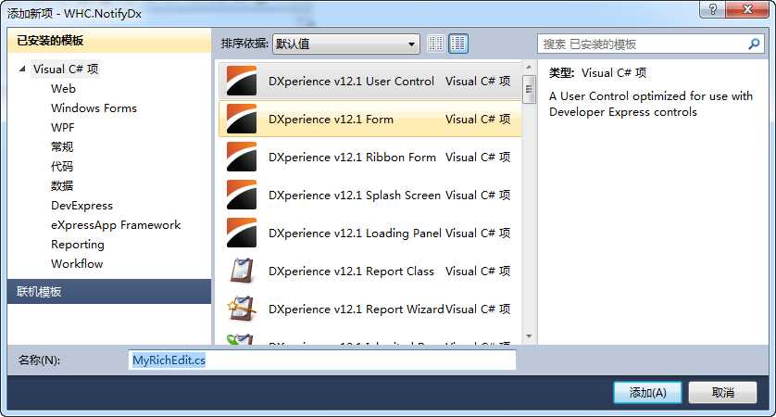Switch to small icons view

(x=436, y=44)
